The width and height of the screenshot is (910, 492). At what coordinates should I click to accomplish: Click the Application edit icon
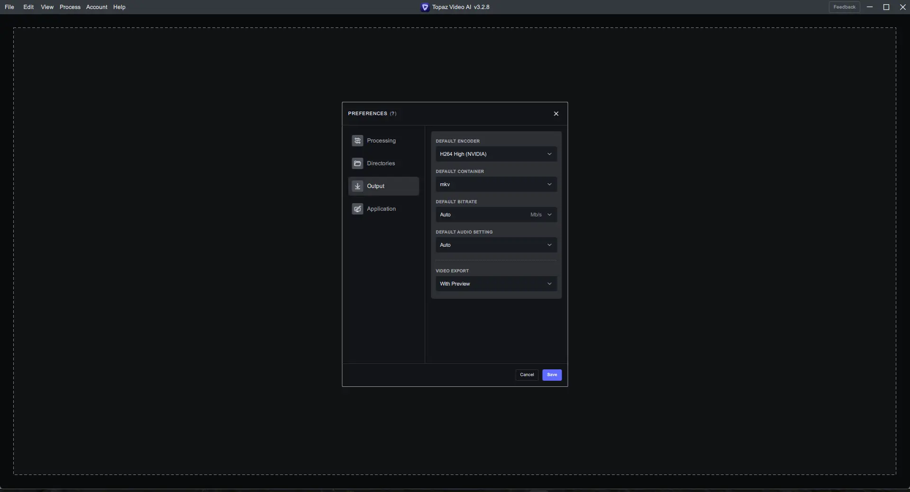pos(357,209)
